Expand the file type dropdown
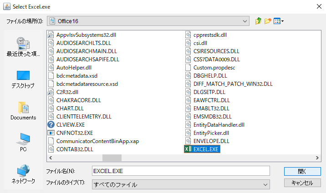Screen dimensions: 326x193 pos(266,184)
